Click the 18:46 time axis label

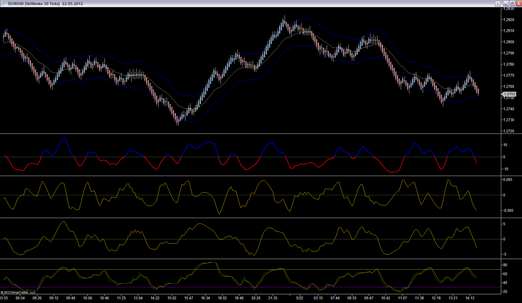point(239,299)
